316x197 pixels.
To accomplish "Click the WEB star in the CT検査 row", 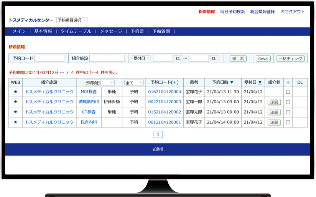I will 15,112.
